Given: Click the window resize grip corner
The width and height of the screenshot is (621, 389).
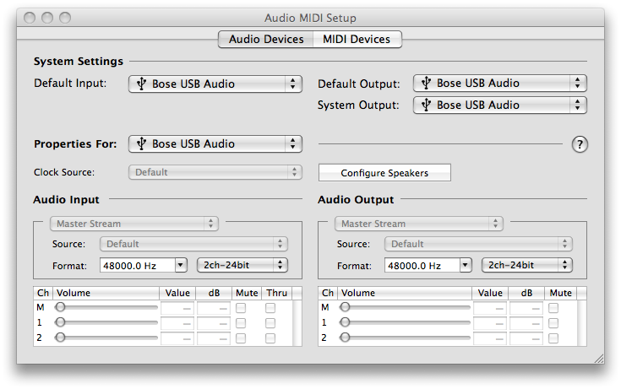Looking at the screenshot, I should tap(597, 357).
